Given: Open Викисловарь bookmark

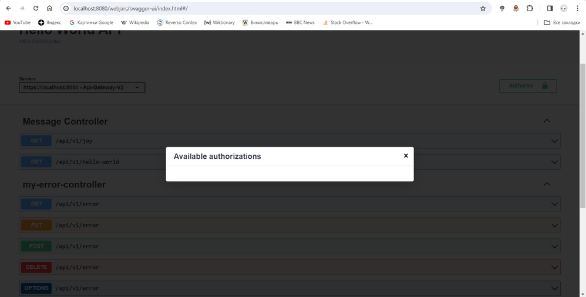Looking at the screenshot, I should point(260,22).
